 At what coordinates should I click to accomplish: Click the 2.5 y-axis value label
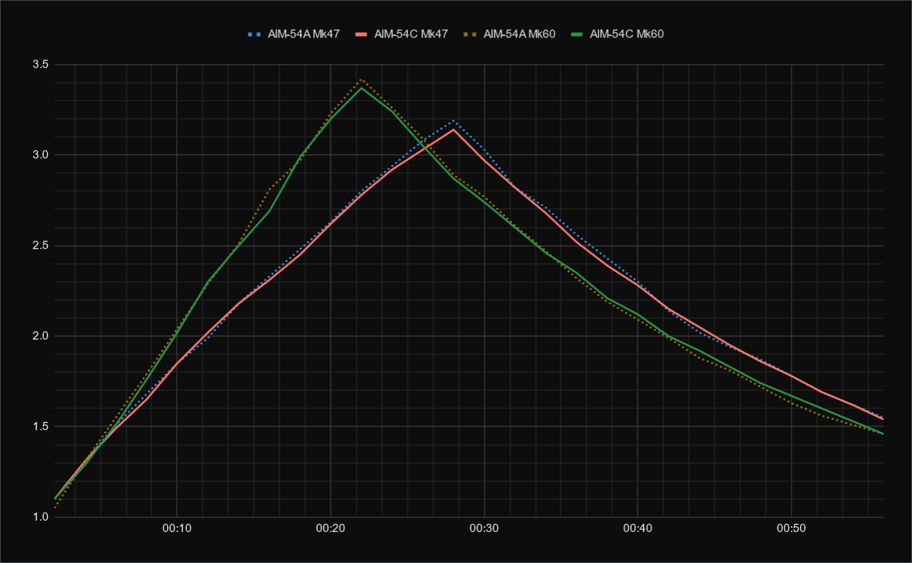click(x=41, y=245)
